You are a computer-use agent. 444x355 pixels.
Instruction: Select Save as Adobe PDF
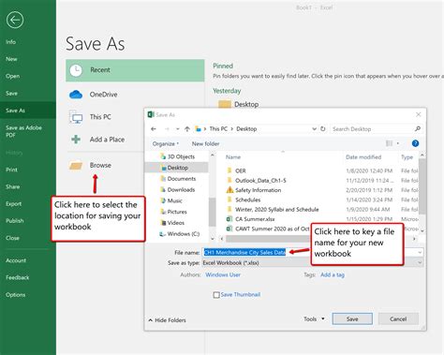[23, 131]
